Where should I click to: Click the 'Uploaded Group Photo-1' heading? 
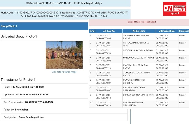[19, 37]
